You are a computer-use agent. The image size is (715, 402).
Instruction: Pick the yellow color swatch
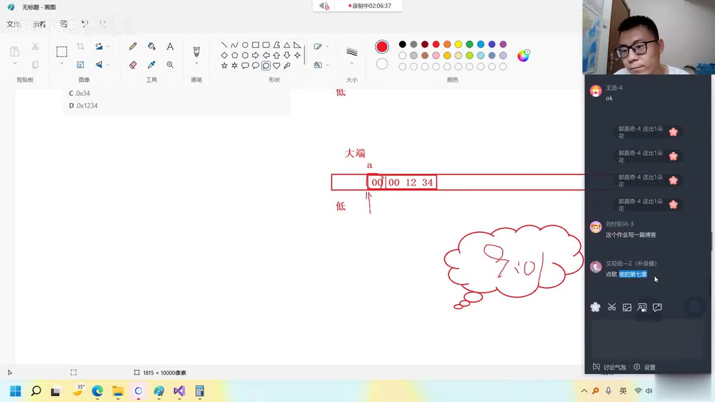(458, 45)
